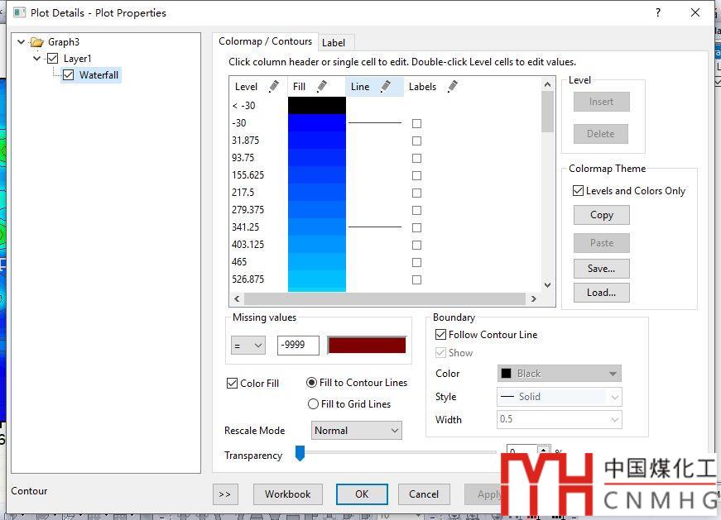Open the boundary Width dropdown

(x=559, y=419)
